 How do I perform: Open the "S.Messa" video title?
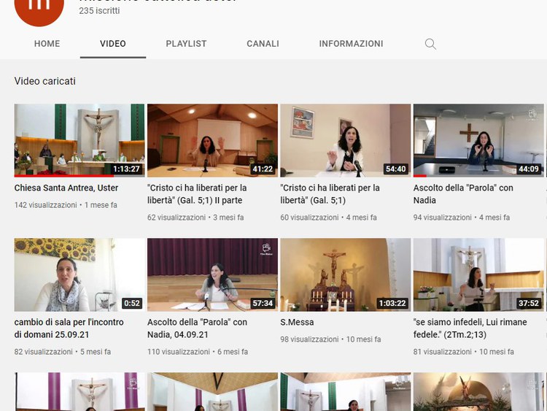coord(297,322)
